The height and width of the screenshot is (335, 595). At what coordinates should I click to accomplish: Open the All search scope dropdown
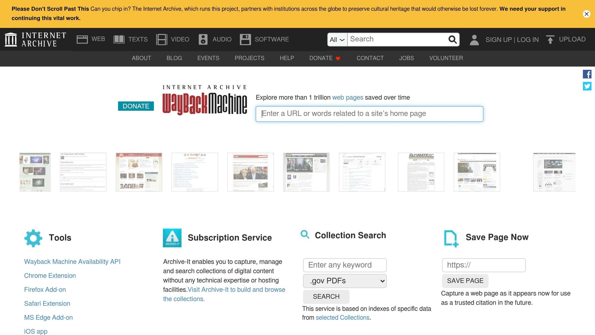coord(337,40)
